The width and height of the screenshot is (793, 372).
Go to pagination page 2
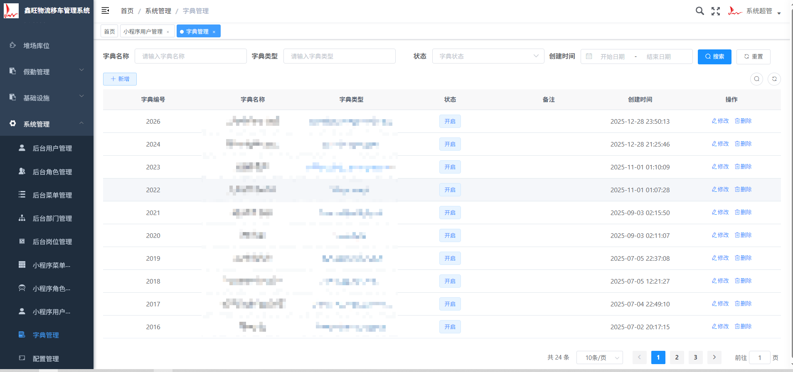coord(677,357)
